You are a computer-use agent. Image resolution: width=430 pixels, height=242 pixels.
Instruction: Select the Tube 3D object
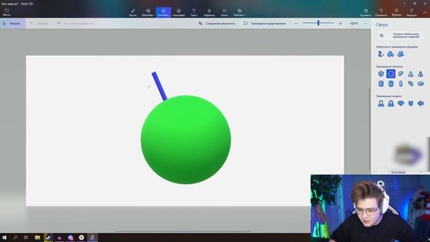391,83
